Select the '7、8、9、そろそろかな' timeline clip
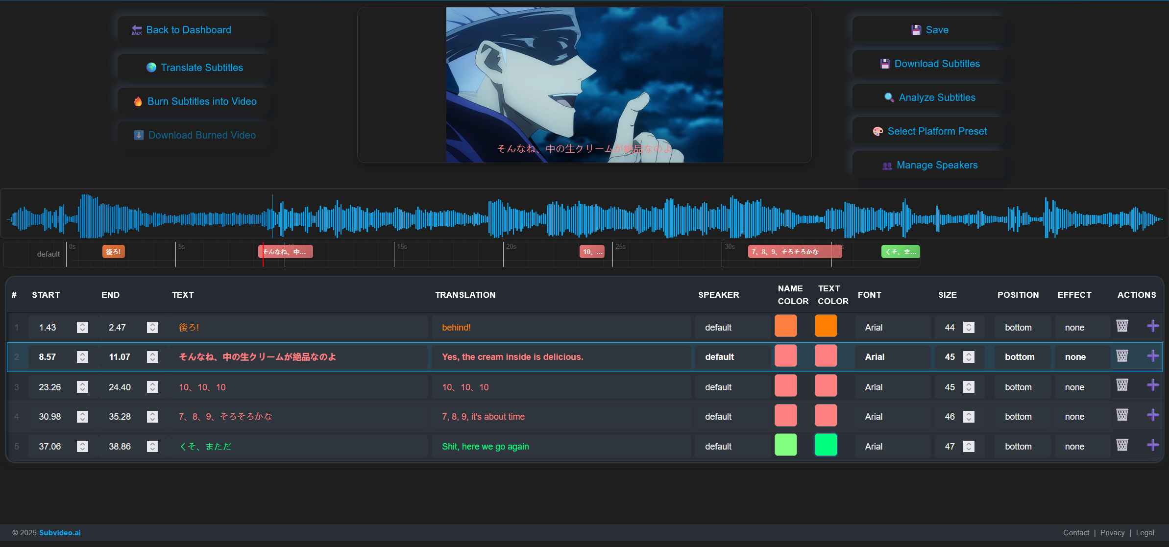The width and height of the screenshot is (1169, 547). tap(795, 252)
